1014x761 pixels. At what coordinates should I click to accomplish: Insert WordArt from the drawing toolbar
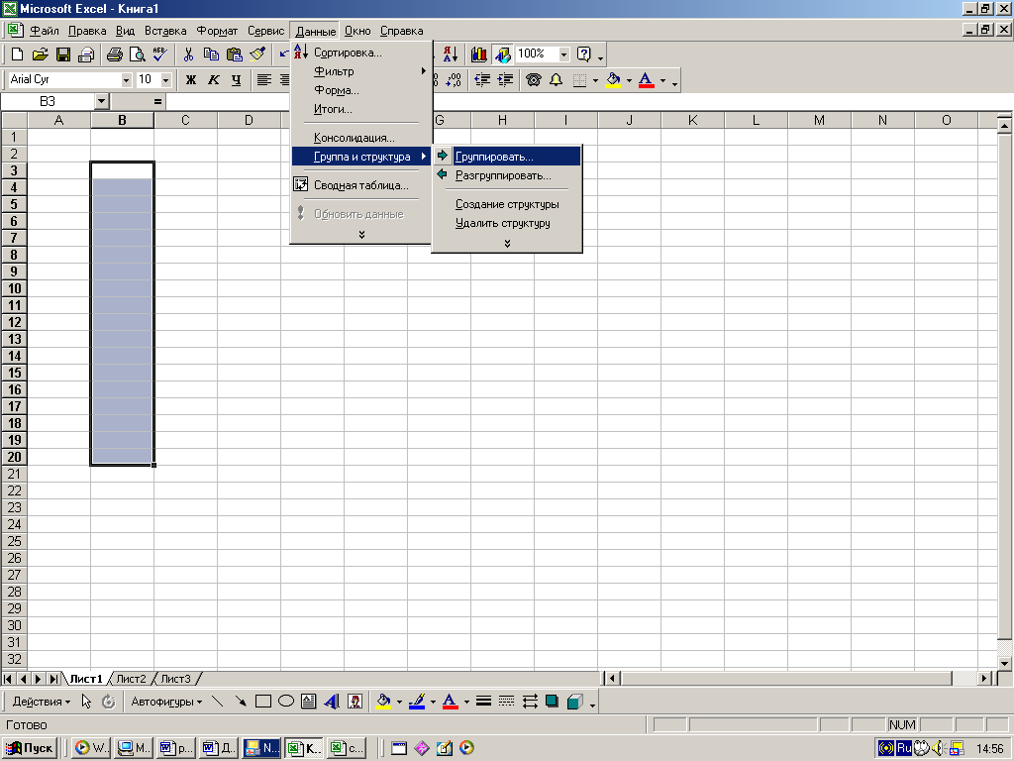(x=332, y=702)
